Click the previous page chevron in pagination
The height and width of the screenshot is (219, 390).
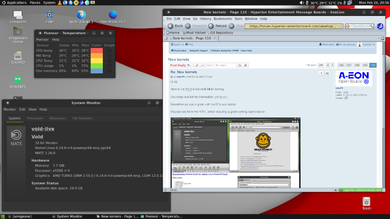[x=328, y=65]
